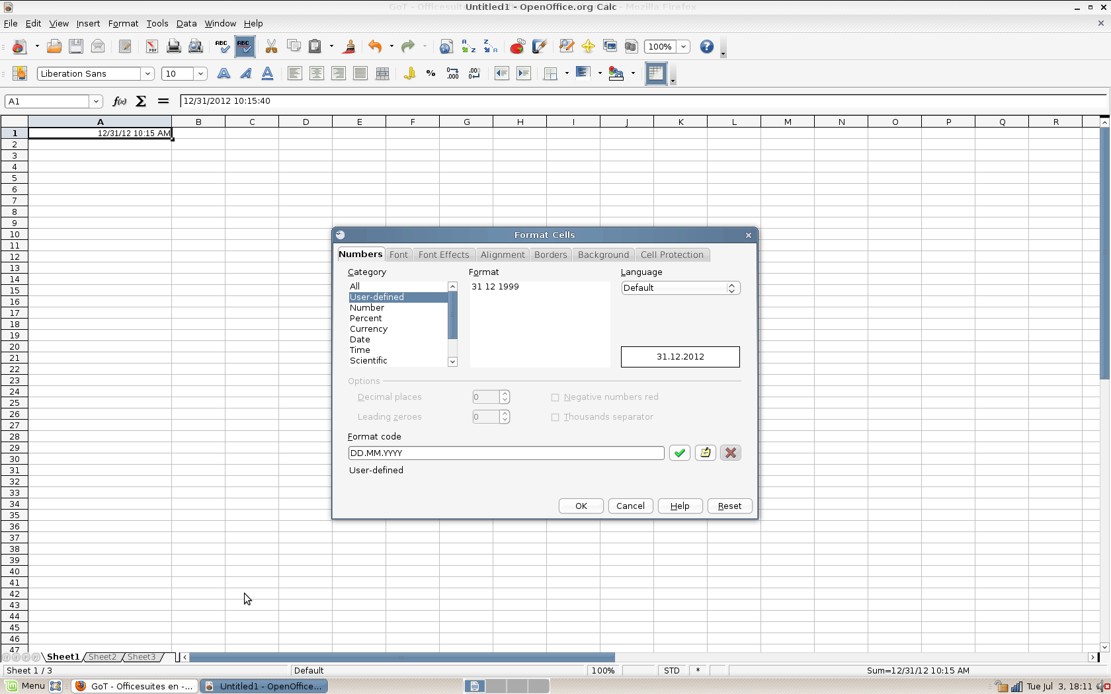The width and height of the screenshot is (1111, 694).
Task: Open the Language Default dropdown
Action: tap(680, 288)
